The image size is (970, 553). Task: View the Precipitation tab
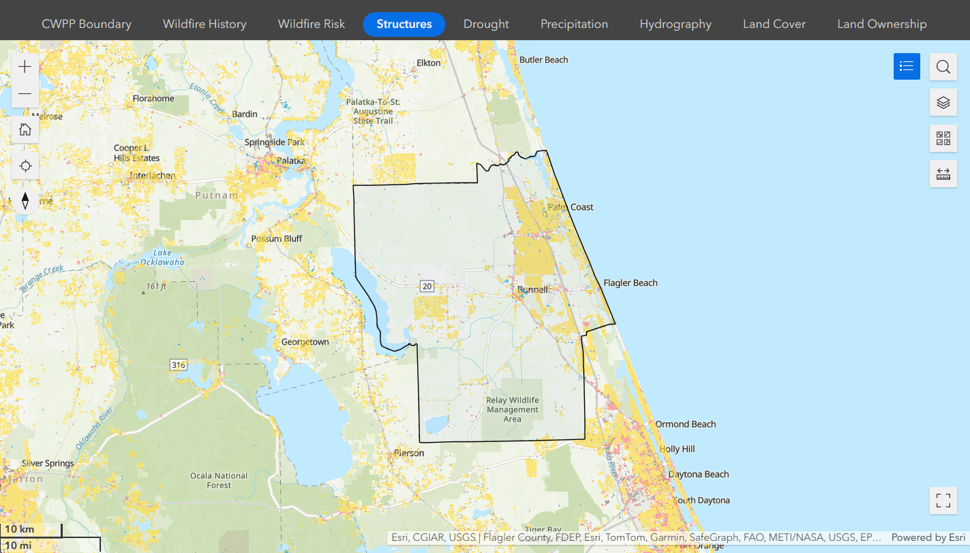point(574,24)
